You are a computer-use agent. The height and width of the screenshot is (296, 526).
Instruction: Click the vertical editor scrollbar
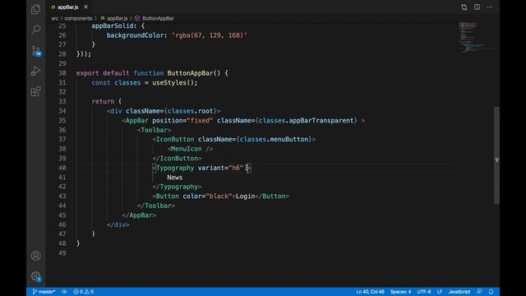tap(496, 155)
